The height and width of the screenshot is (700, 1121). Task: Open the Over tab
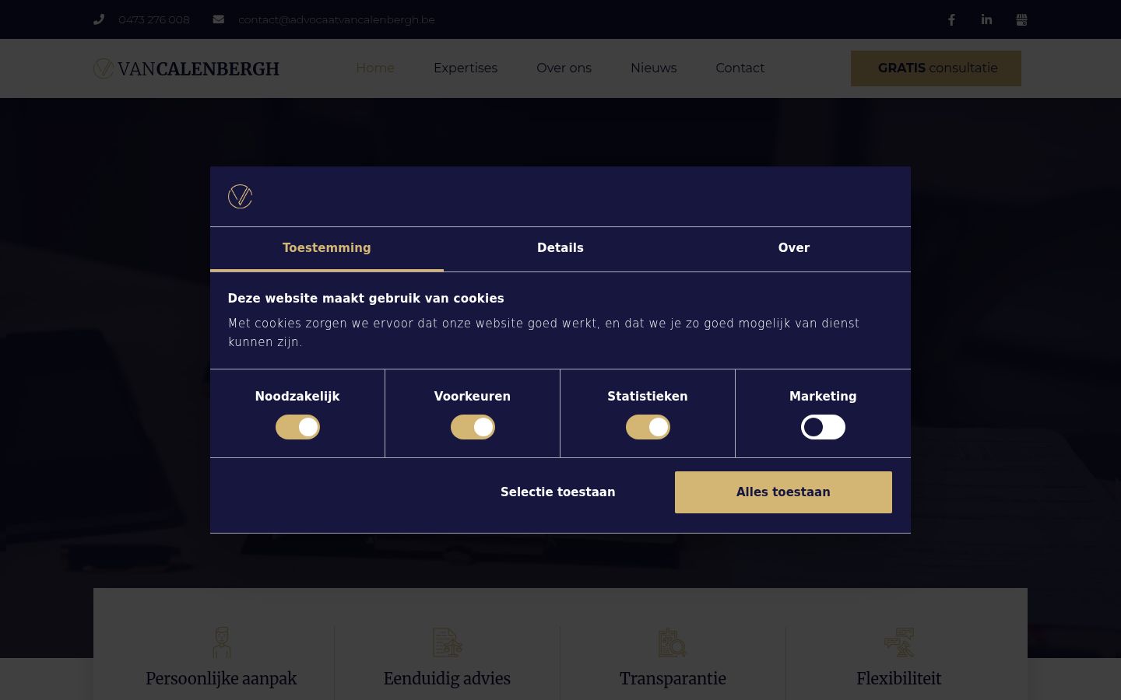[x=794, y=248]
